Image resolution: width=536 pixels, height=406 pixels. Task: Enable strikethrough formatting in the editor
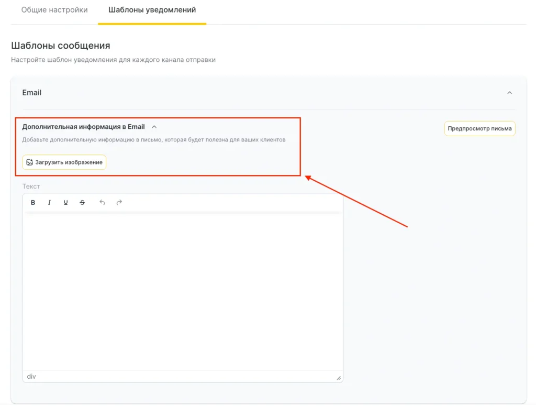pos(82,203)
